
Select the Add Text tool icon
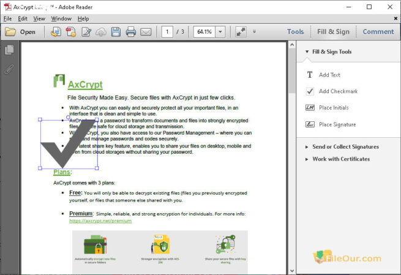[x=310, y=75]
